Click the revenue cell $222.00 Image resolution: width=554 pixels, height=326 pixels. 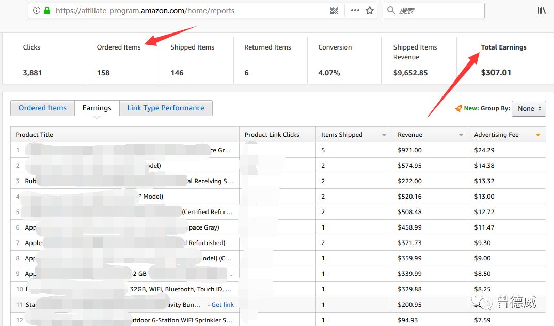click(x=409, y=181)
